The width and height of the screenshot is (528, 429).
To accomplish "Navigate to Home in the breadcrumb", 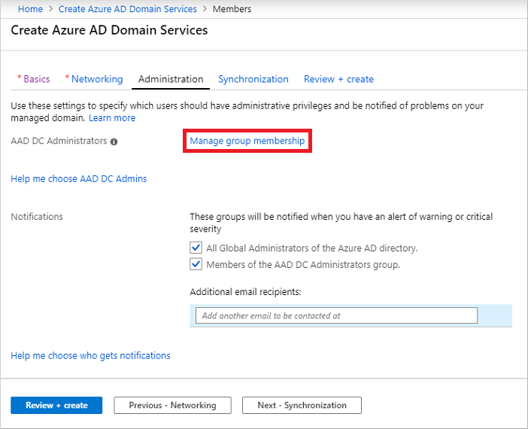I will [30, 9].
